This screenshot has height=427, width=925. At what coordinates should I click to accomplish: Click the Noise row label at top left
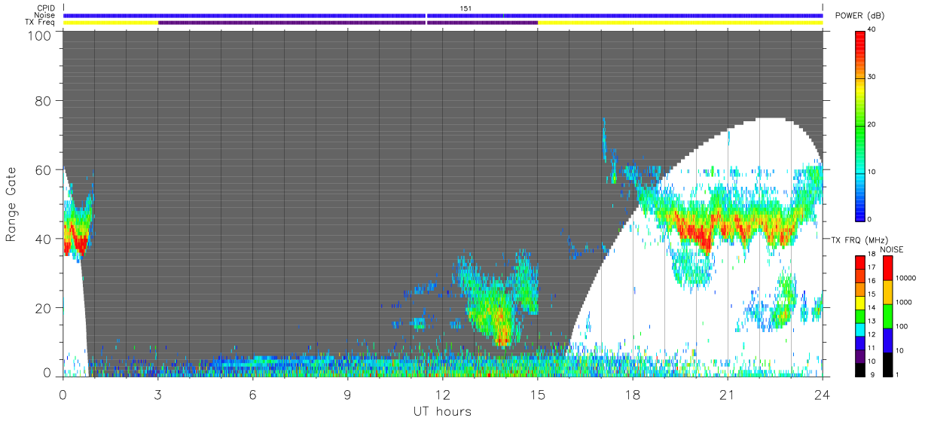pos(45,15)
